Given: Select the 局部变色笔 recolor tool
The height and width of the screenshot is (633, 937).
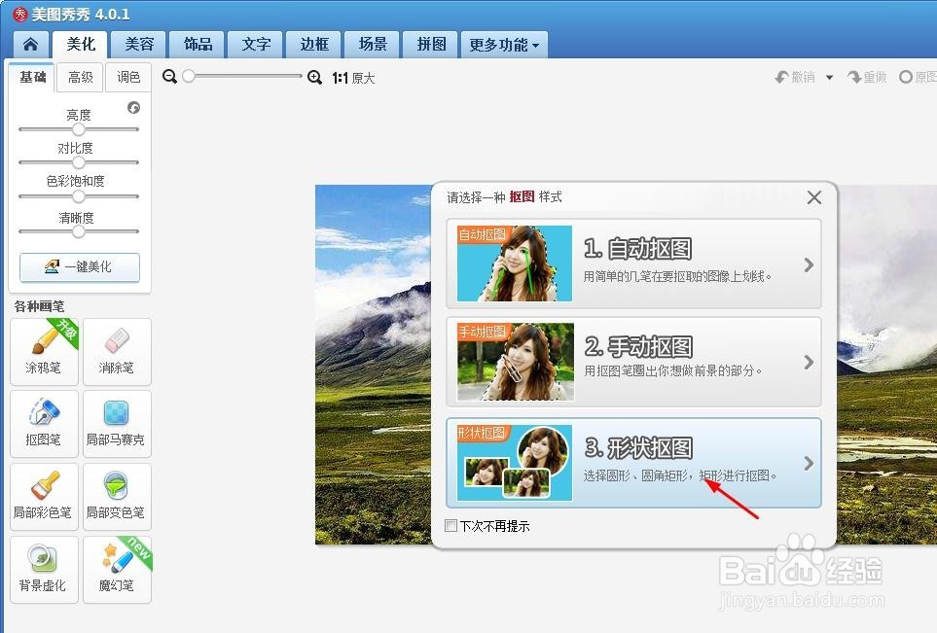Looking at the screenshot, I should pos(117,497).
